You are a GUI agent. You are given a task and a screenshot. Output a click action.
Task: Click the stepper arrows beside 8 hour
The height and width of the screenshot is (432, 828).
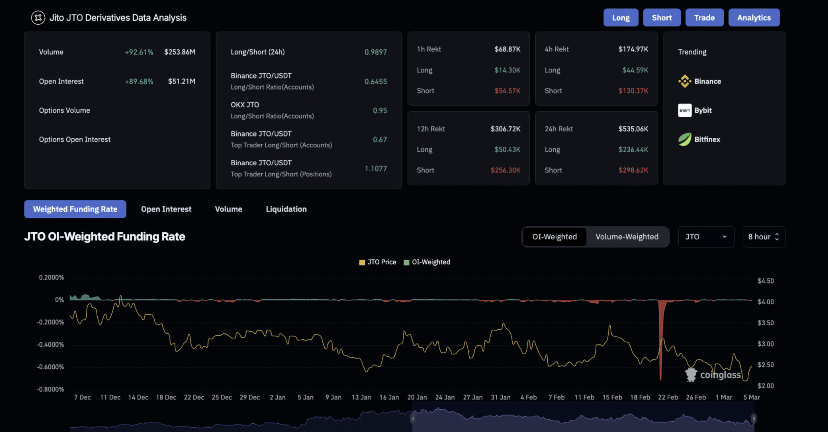(777, 237)
